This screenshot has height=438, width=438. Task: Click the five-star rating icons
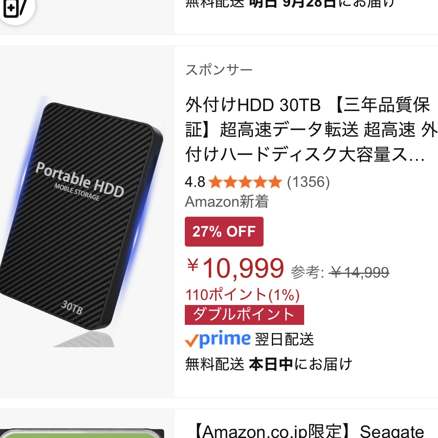click(x=245, y=182)
